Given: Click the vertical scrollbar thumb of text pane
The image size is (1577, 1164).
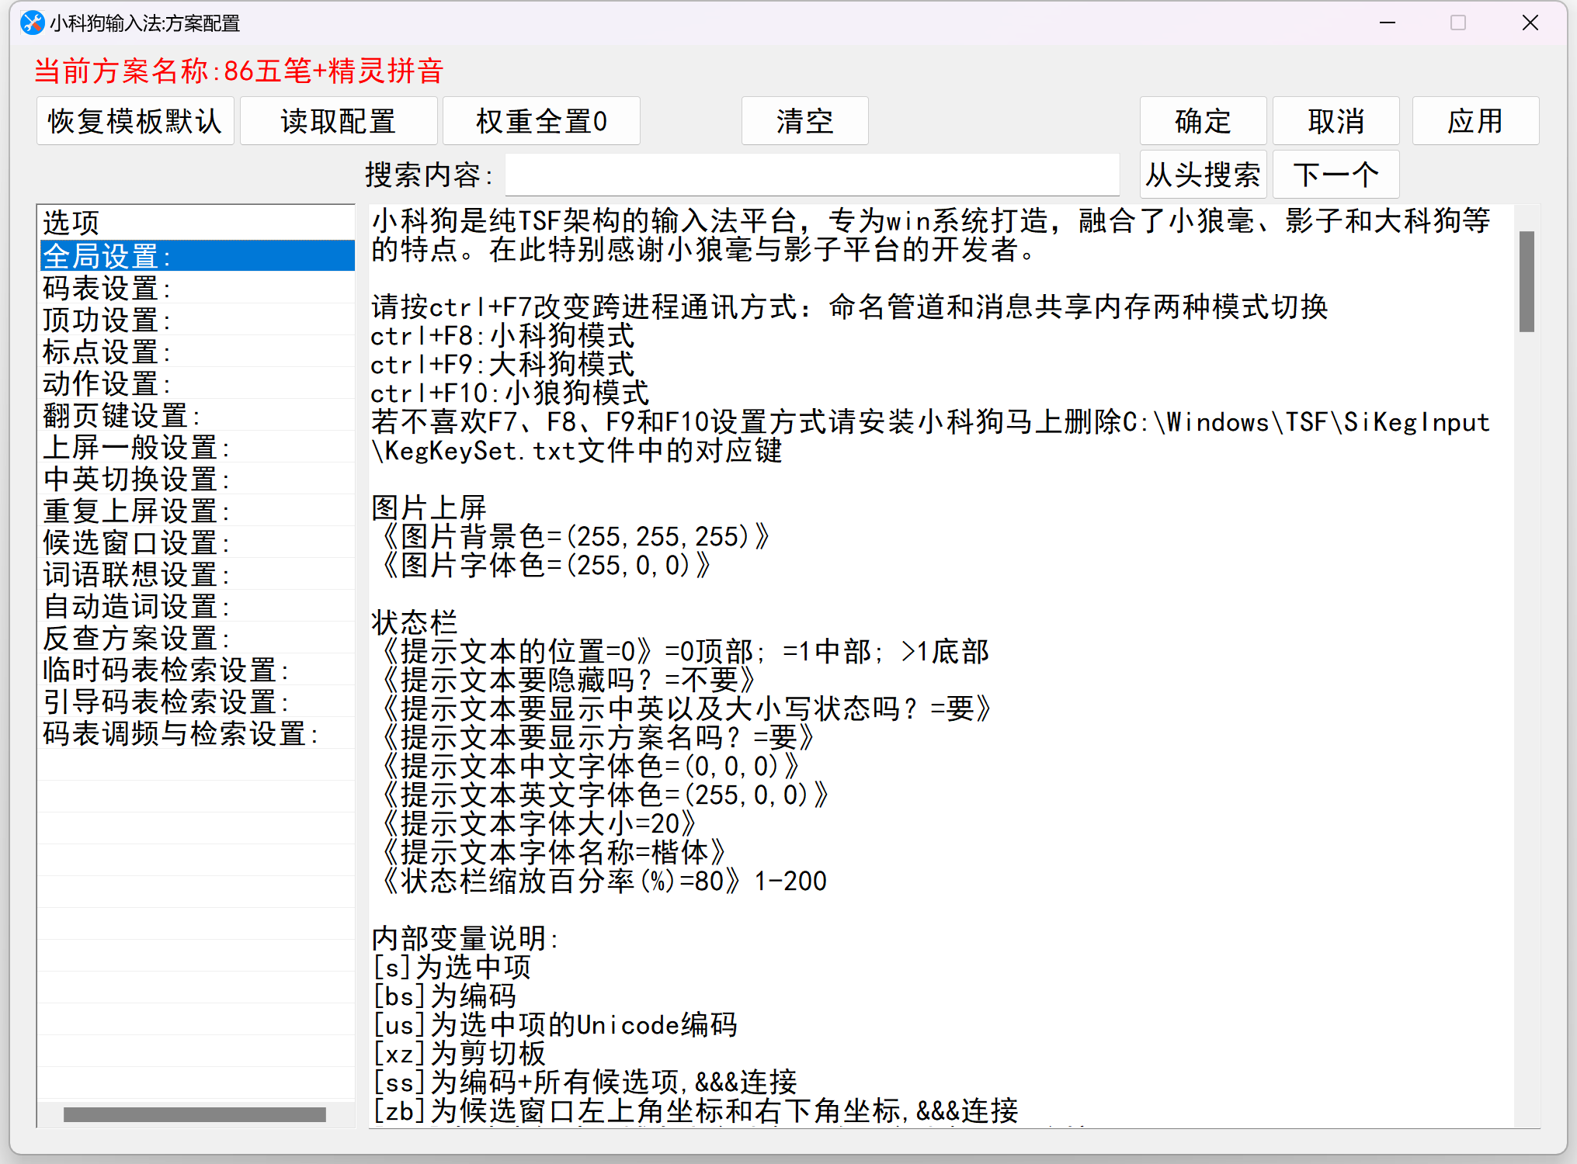Looking at the screenshot, I should point(1527,281).
